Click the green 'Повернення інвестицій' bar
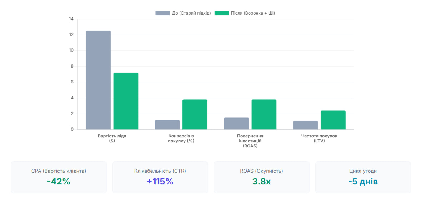Screen dimensions: 421x204 (264, 114)
